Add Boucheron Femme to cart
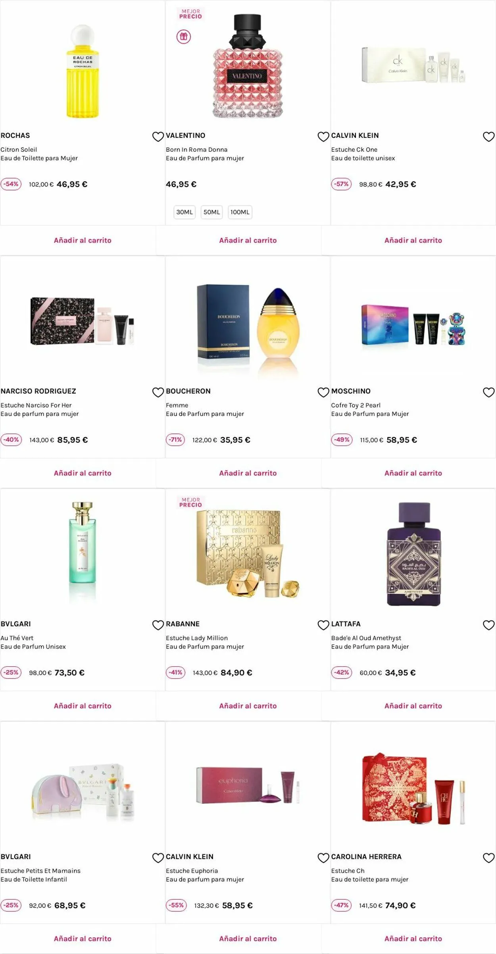Image resolution: width=496 pixels, height=954 pixels. click(248, 473)
